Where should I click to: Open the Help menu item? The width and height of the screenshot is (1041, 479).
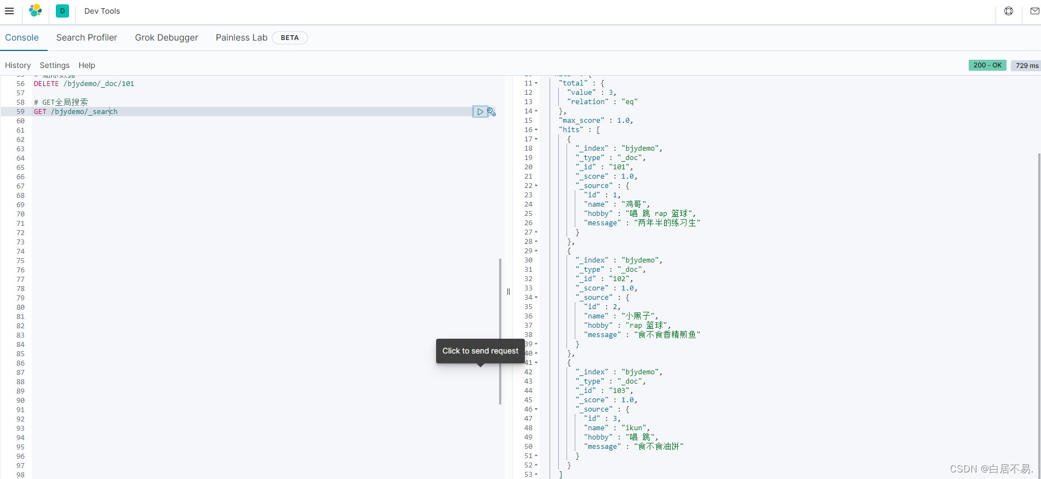pos(87,65)
